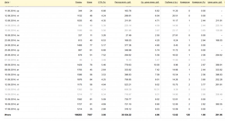Click the sort arrow next to Дата
225x121 pixels.
click(x=10, y=2)
